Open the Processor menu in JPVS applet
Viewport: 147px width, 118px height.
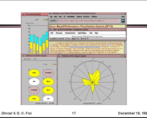[x=59, y=33]
